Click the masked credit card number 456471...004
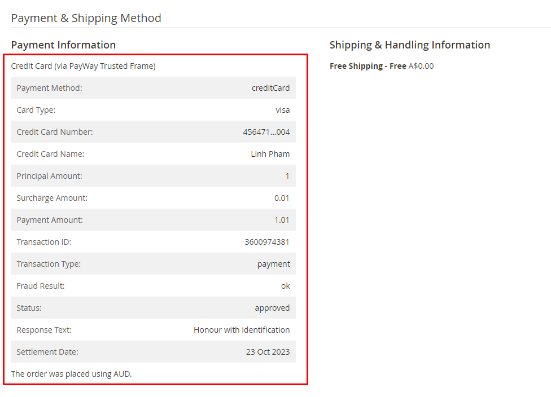 click(x=266, y=132)
